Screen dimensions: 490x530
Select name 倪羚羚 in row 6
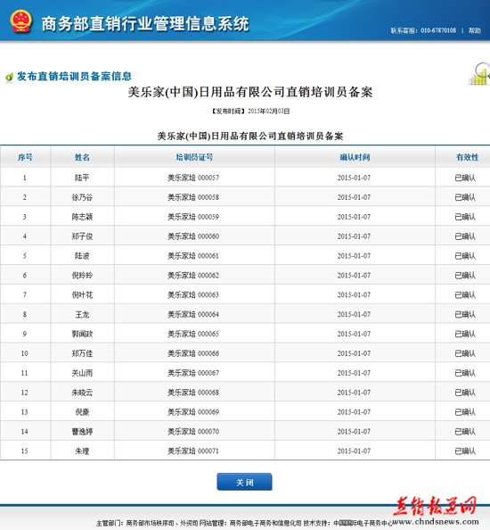pos(82,275)
